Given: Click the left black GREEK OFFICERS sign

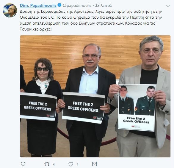Looking at the screenshot, I should point(38,106).
